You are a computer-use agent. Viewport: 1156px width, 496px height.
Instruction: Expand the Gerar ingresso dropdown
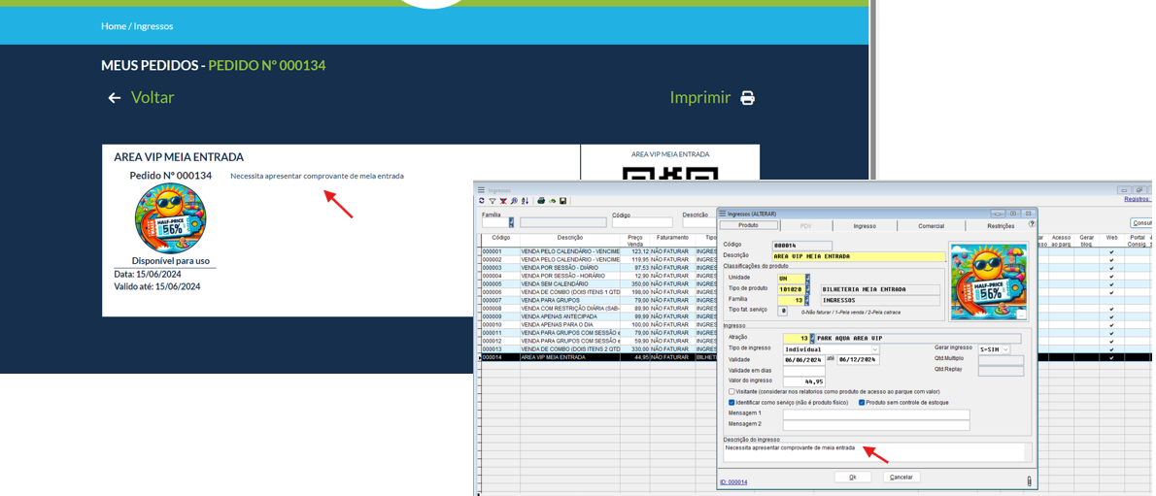click(x=1005, y=349)
